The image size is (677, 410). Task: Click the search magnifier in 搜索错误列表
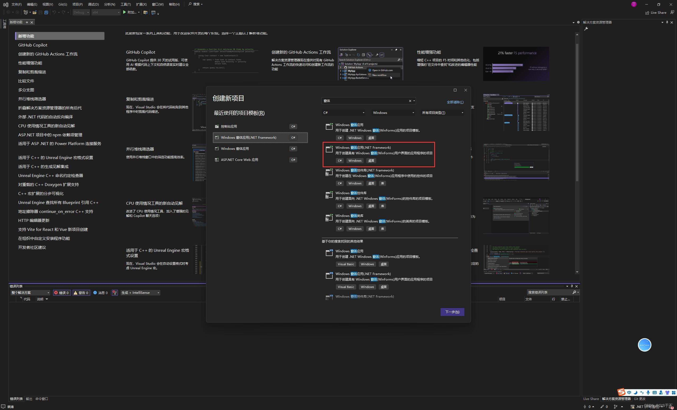574,292
